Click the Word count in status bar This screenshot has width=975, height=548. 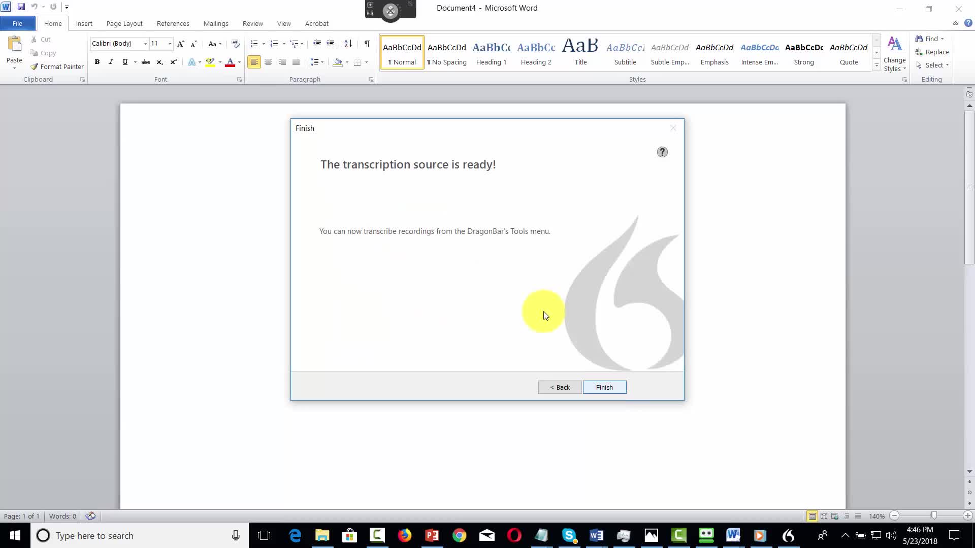pos(62,516)
